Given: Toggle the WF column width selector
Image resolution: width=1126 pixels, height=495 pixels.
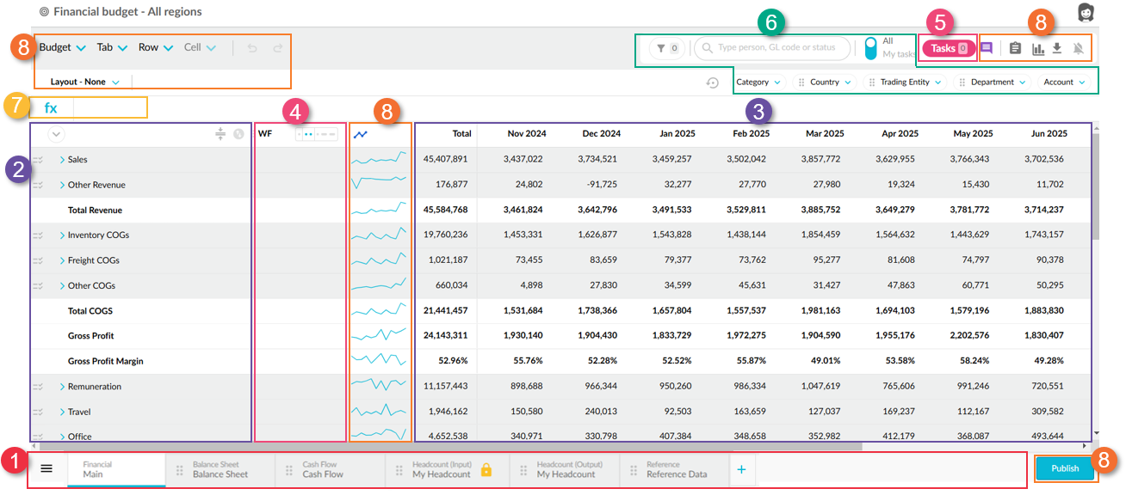Looking at the screenshot, I should pyautogui.click(x=317, y=134).
